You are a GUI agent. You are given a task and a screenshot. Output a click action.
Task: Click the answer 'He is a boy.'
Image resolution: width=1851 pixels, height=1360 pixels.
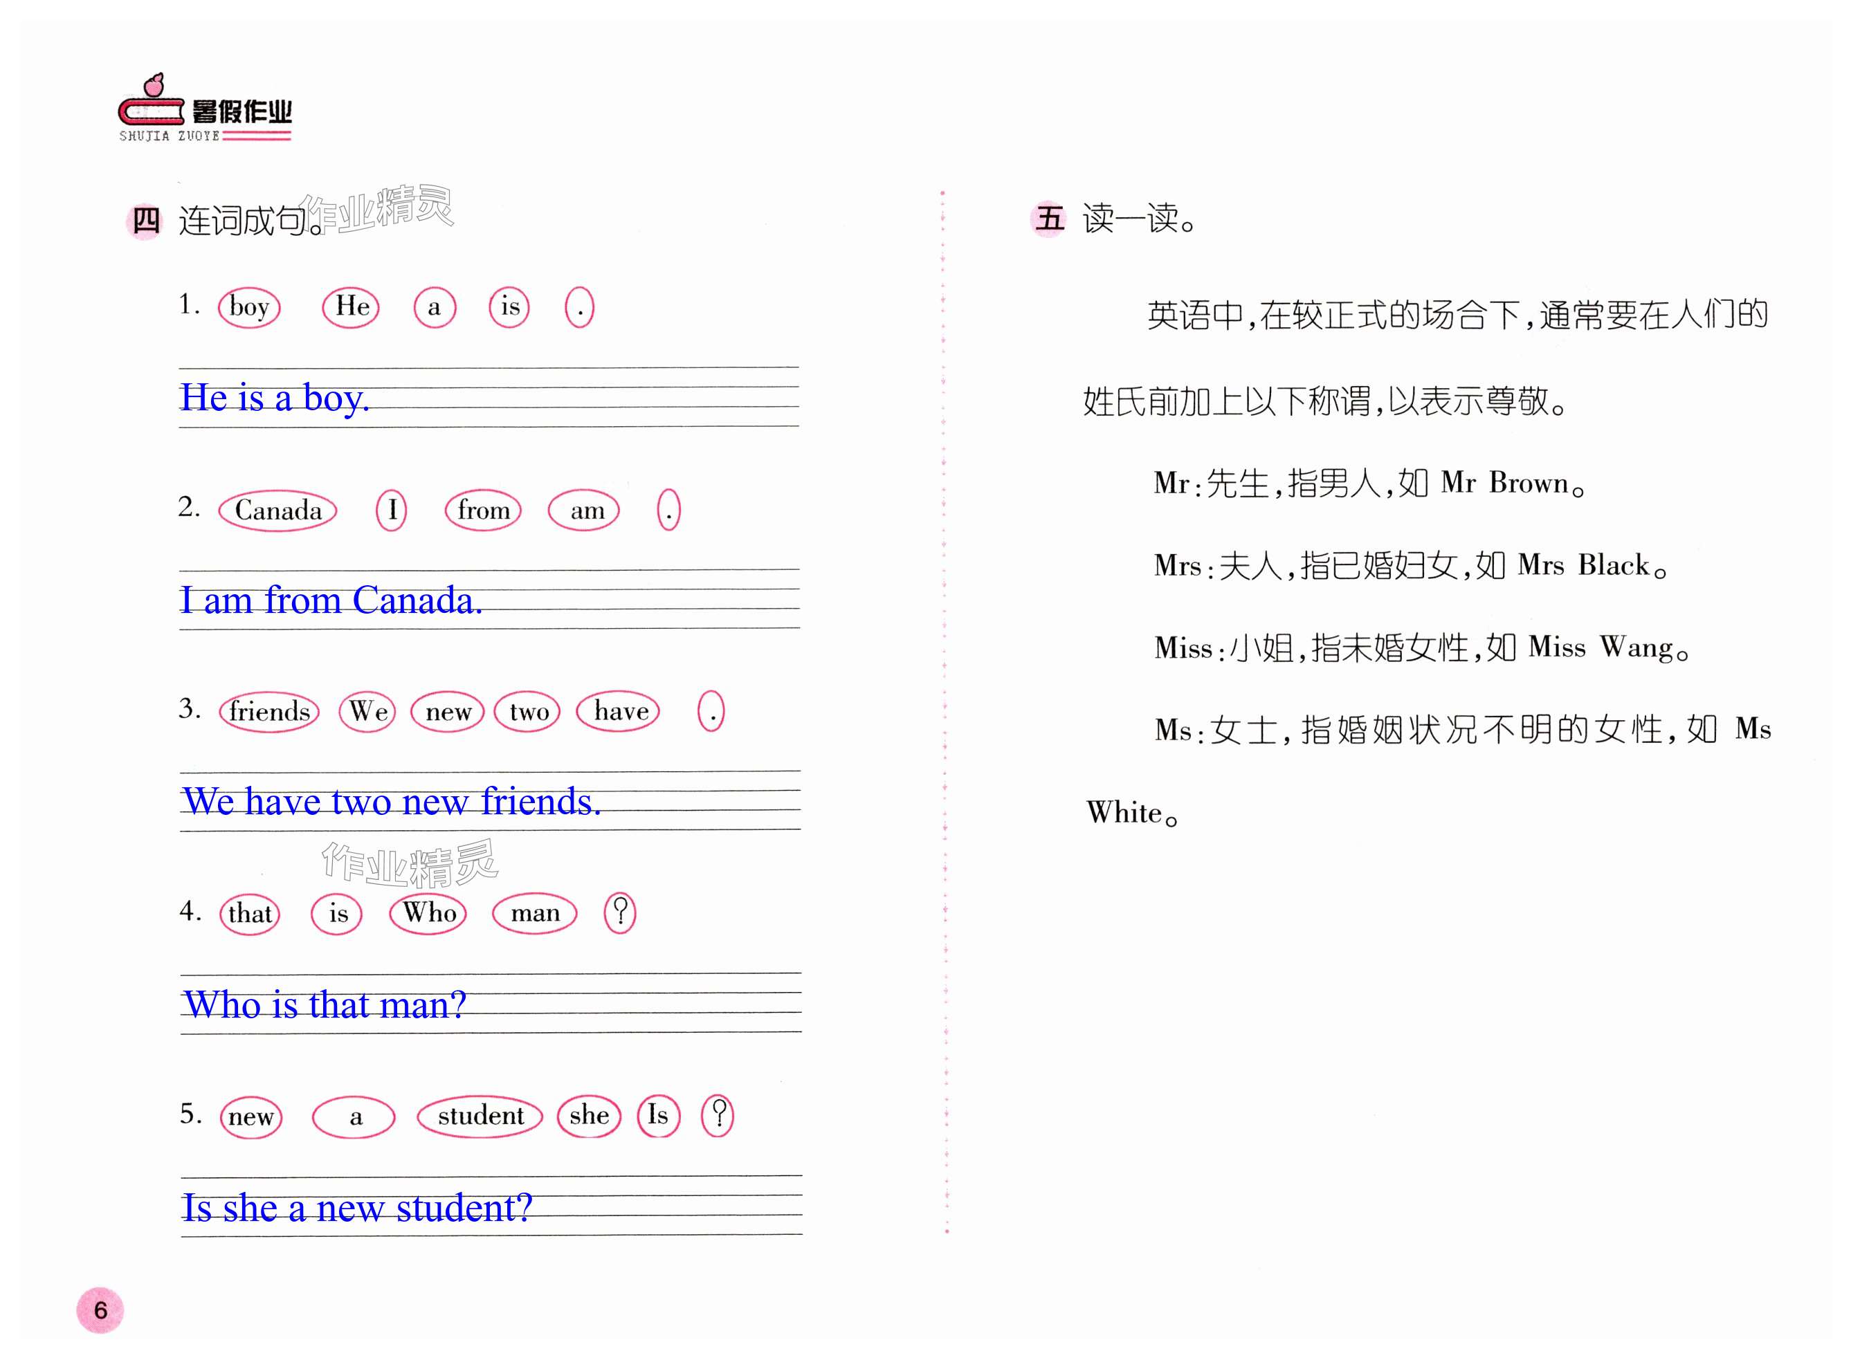coord(274,398)
